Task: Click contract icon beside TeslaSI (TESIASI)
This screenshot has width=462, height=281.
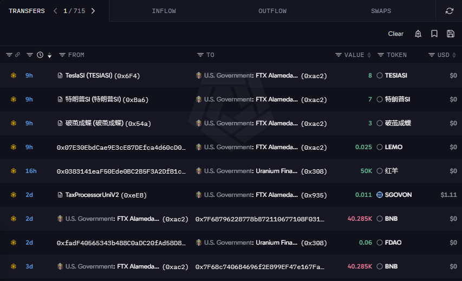Action: pyautogui.click(x=60, y=75)
